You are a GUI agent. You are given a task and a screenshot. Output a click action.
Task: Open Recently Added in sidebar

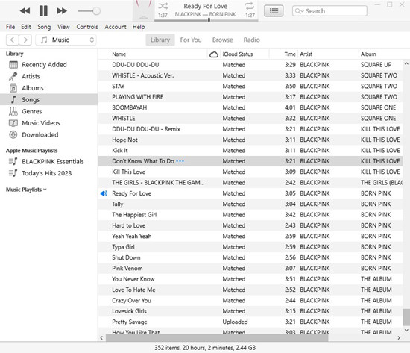point(49,65)
